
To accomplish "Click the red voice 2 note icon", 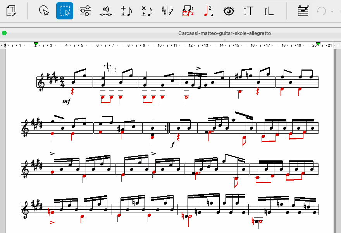I will pyautogui.click(x=208, y=11).
